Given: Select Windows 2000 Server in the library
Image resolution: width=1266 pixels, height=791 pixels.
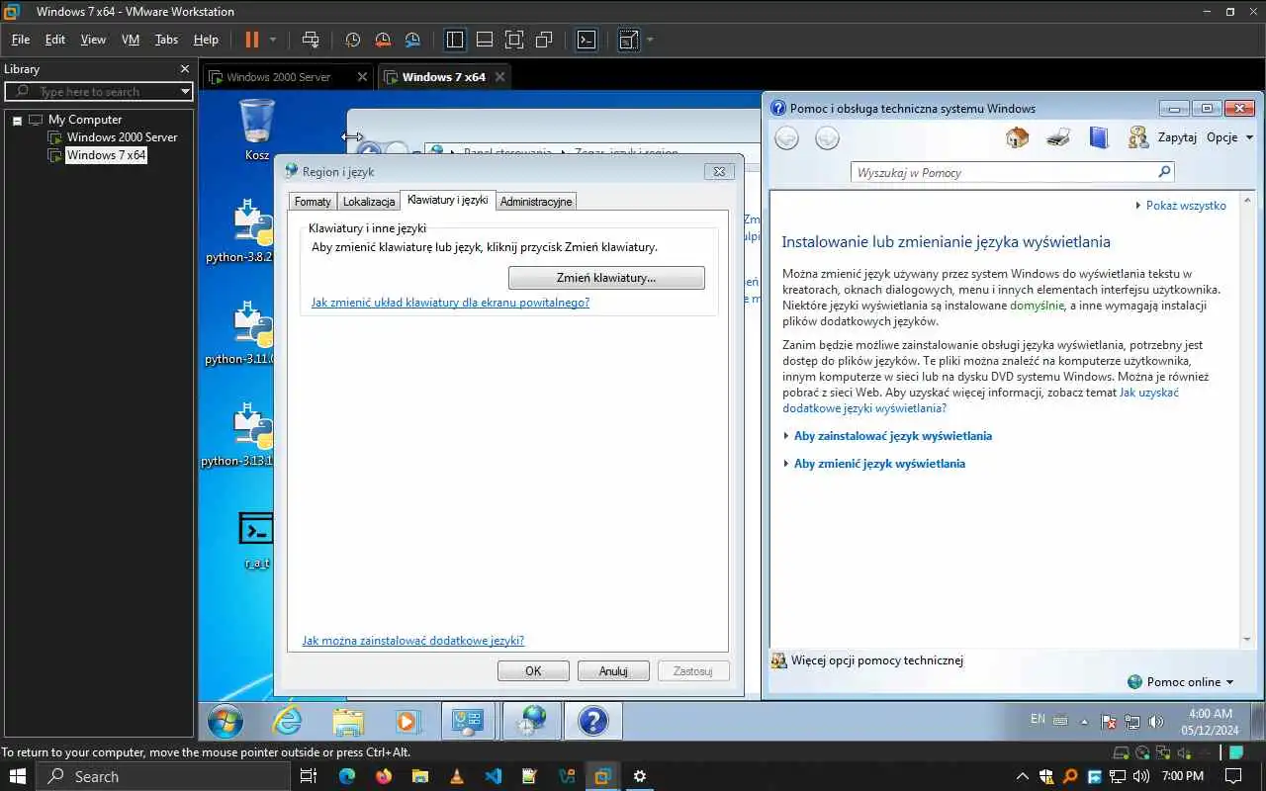Looking at the screenshot, I should 122,137.
